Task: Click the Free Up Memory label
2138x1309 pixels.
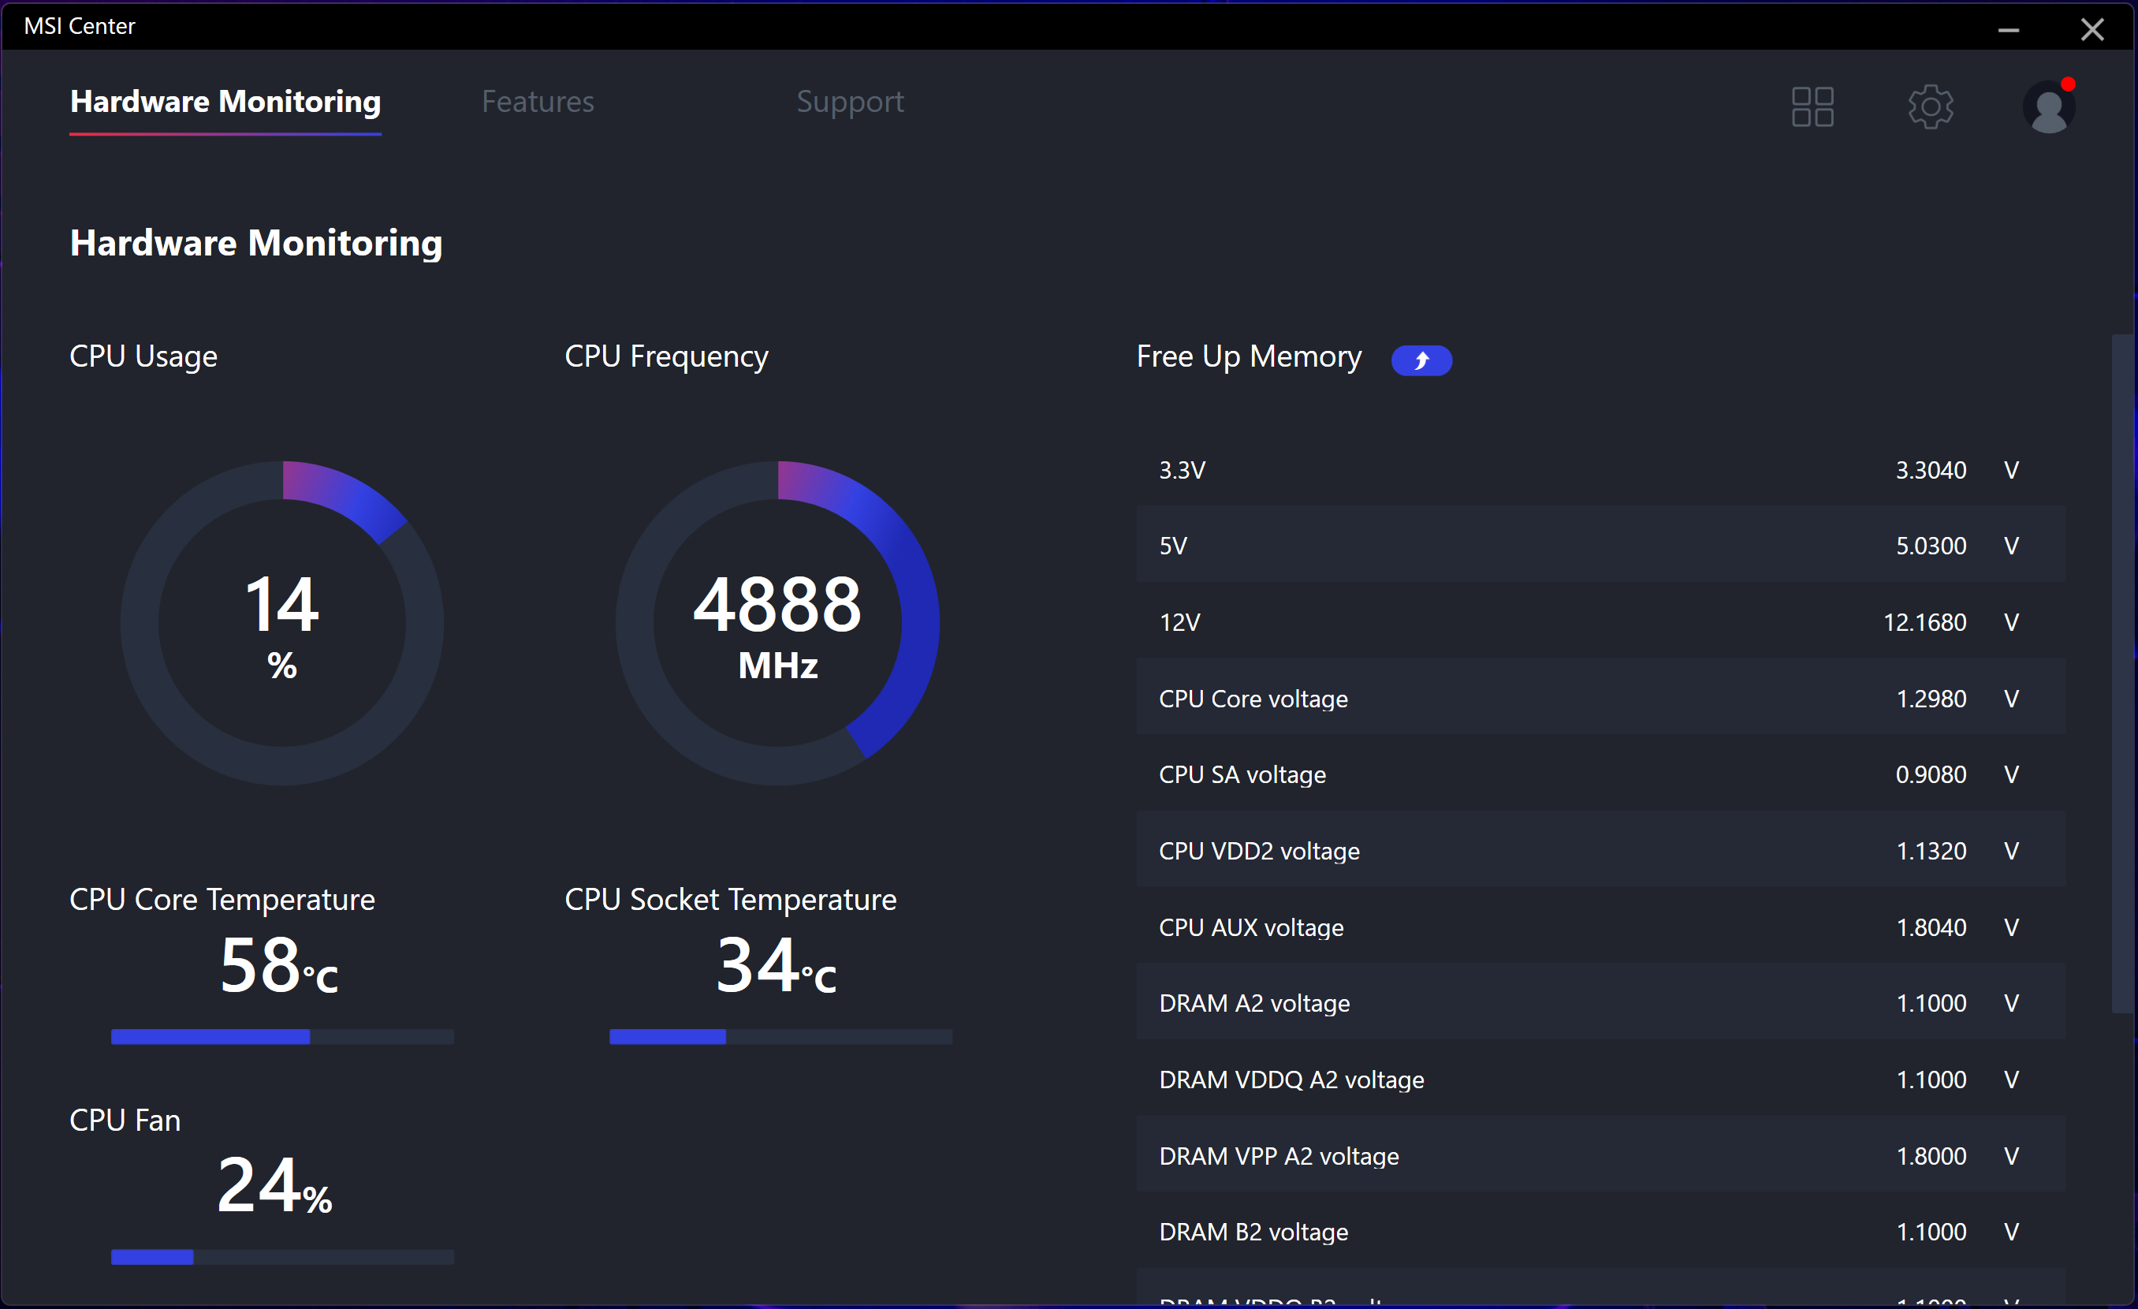Action: tap(1249, 356)
